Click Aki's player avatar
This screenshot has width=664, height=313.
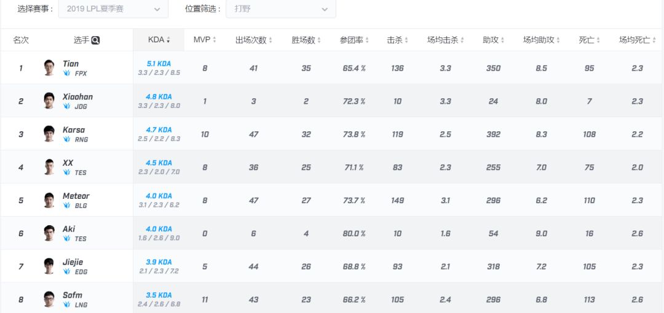[x=50, y=233]
